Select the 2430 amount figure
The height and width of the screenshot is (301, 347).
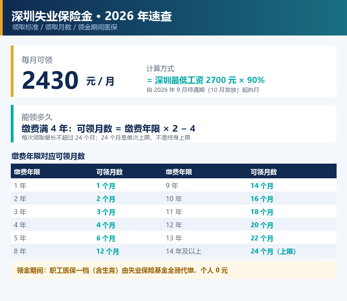coord(50,80)
